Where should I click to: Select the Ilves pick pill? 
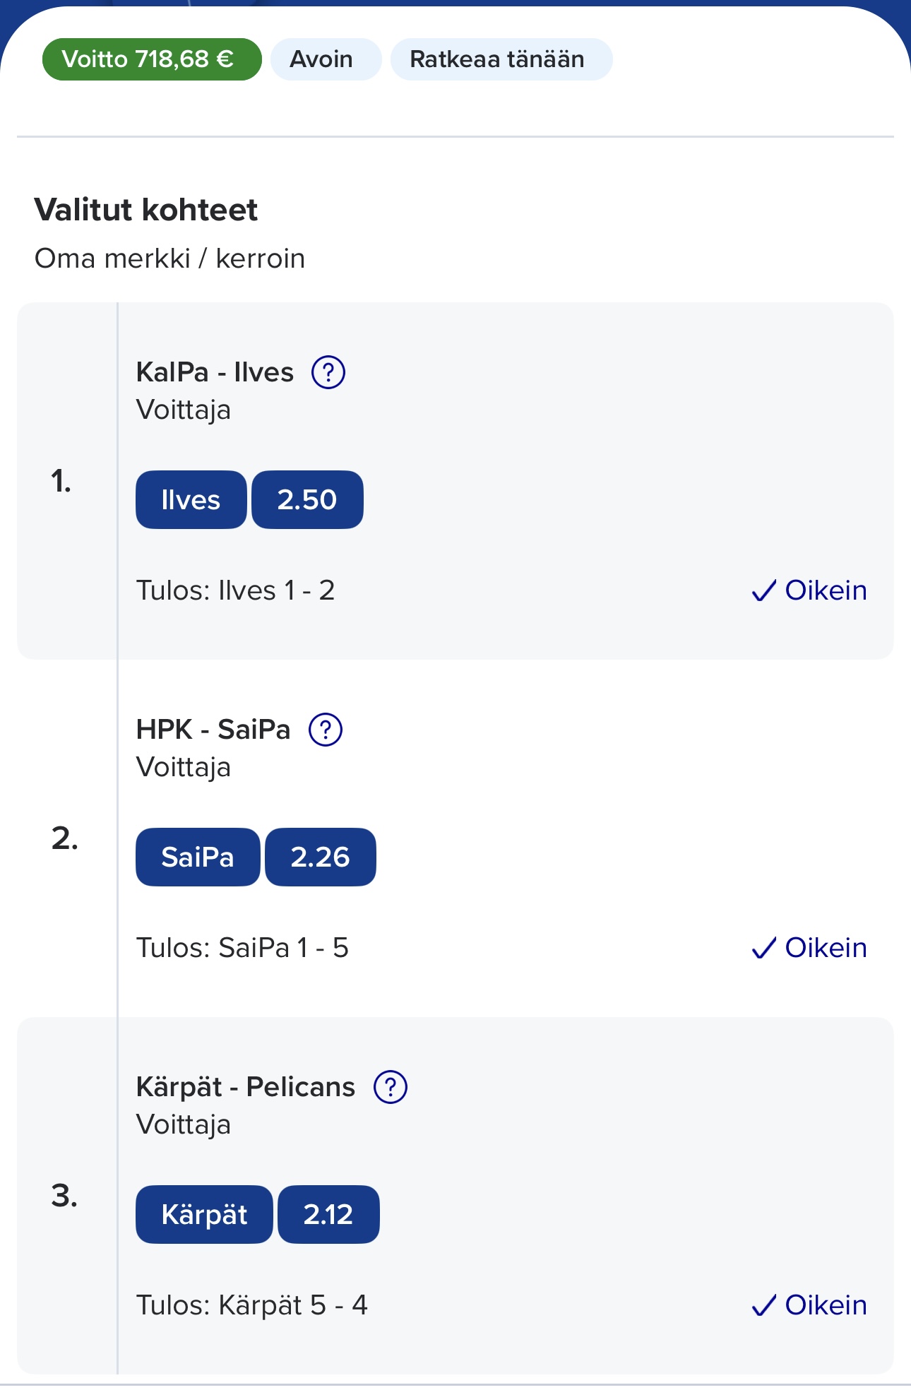191,499
